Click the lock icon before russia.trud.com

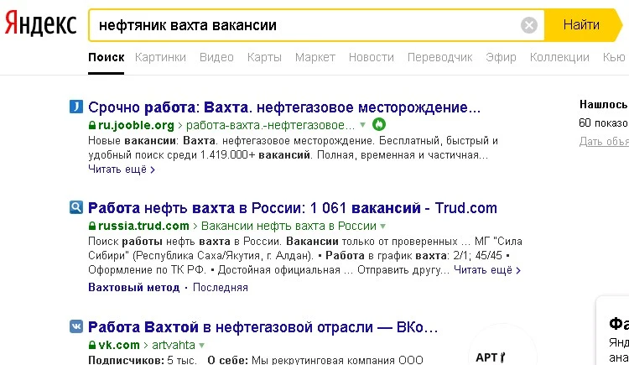pyautogui.click(x=92, y=226)
